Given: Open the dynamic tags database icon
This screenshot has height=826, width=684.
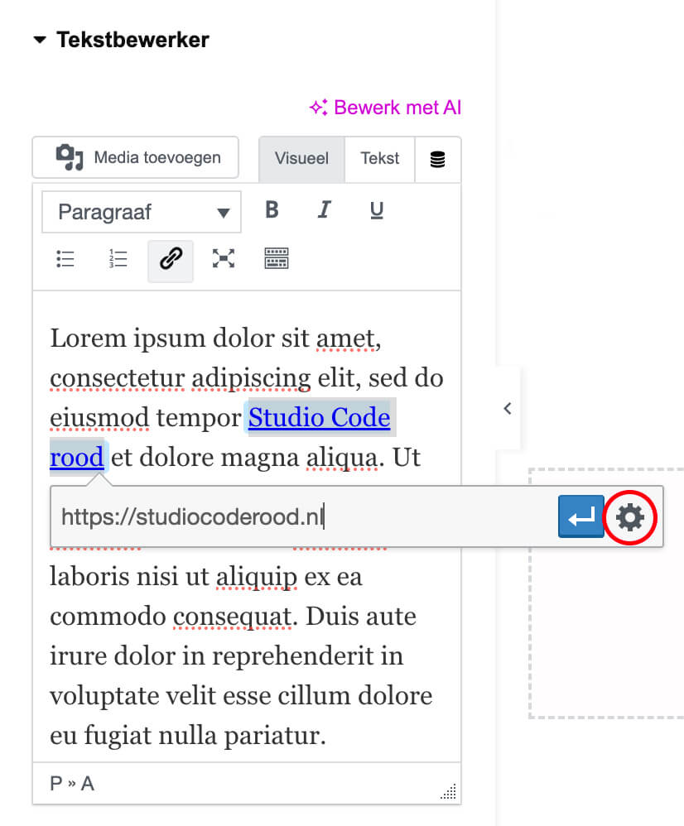Looking at the screenshot, I should (x=437, y=160).
